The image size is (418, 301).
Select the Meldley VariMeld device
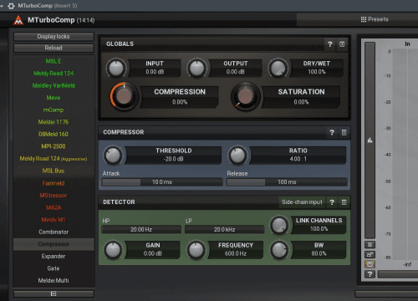pyautogui.click(x=54, y=85)
